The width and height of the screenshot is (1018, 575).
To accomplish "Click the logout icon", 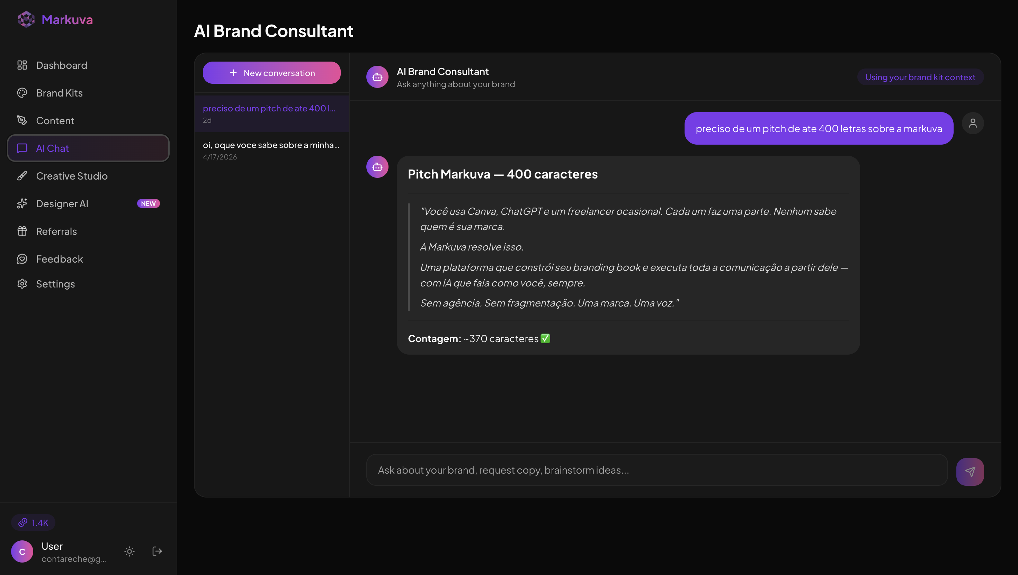I will tap(157, 551).
